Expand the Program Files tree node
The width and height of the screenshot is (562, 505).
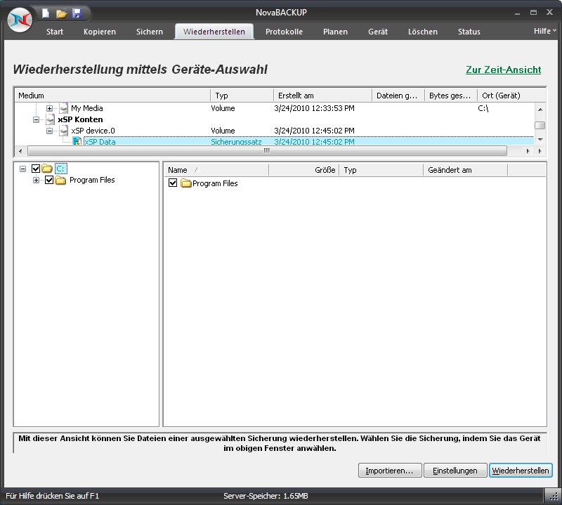37,180
